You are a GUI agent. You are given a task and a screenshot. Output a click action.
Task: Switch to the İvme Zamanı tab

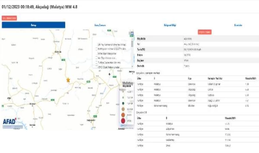point(98,25)
